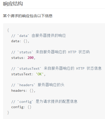
Task: Click the empty braces after config
Action: point(29,107)
